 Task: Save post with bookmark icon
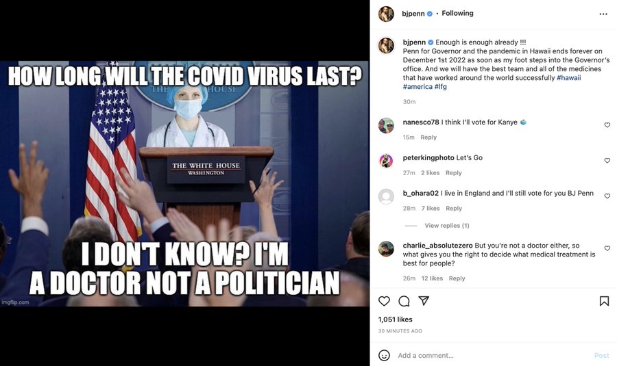604,301
